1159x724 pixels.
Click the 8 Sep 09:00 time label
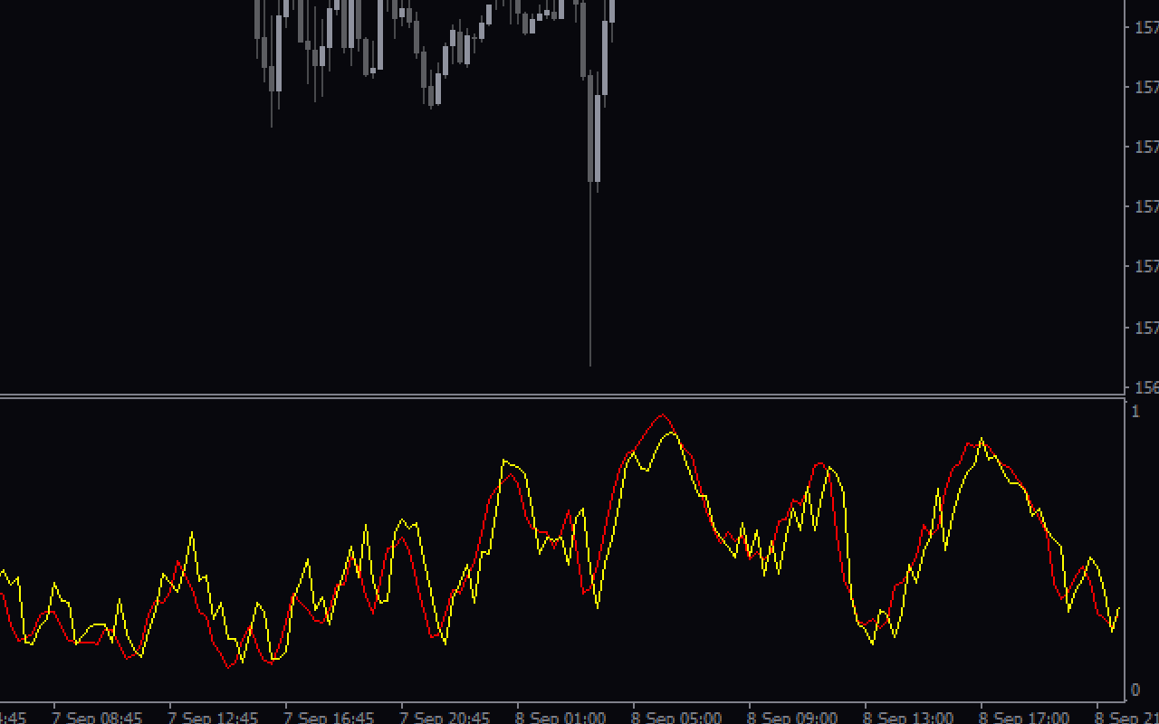792,718
